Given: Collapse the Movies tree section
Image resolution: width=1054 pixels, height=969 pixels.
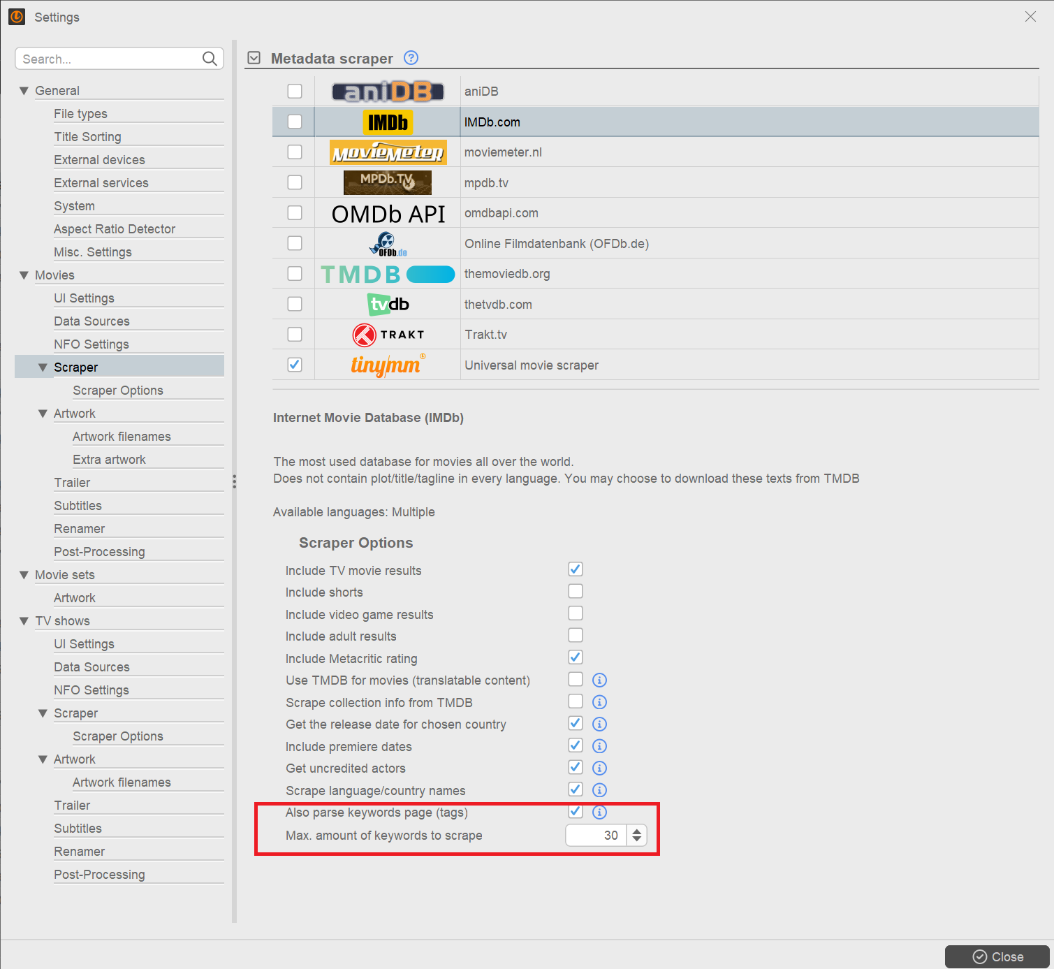Looking at the screenshot, I should coord(24,275).
